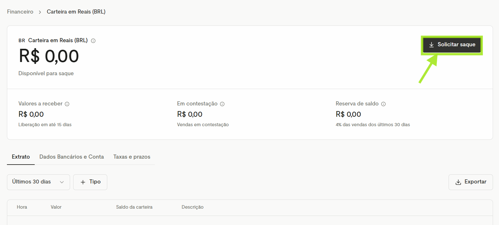Click the Descrição column header
Viewport: 499px width, 225px height.
[192, 207]
